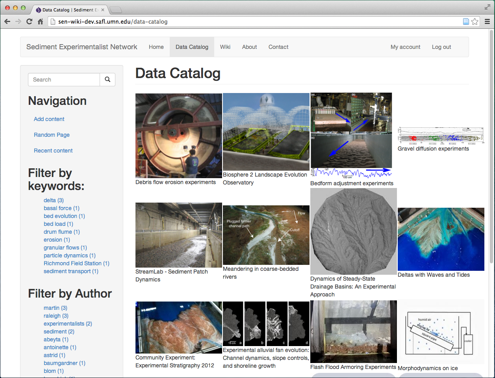Open the Community Experiment Stratigraphy 2012 thumbnail
Image resolution: width=495 pixels, height=378 pixels.
point(179,328)
